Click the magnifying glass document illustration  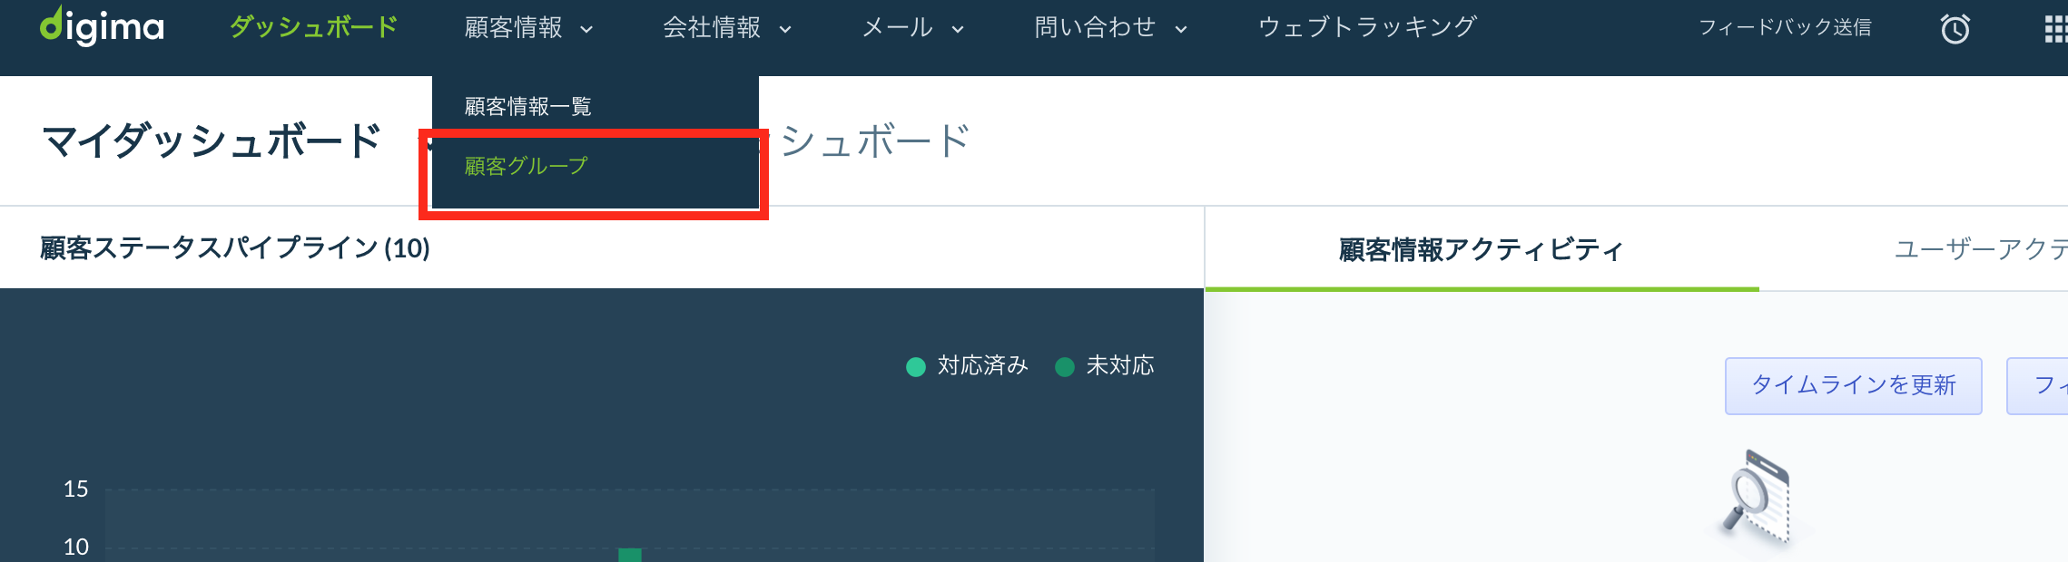1757,496
